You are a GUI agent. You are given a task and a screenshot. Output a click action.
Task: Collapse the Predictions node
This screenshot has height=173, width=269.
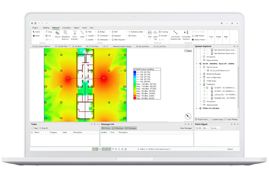pos(200,84)
